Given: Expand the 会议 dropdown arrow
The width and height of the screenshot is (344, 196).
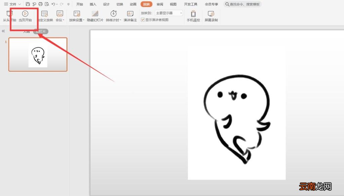Looking at the screenshot, I should point(63,20).
